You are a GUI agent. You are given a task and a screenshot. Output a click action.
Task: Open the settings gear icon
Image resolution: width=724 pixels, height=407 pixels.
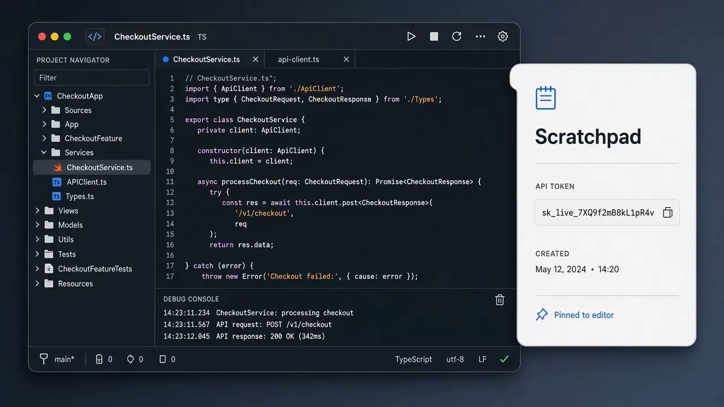[x=503, y=36]
